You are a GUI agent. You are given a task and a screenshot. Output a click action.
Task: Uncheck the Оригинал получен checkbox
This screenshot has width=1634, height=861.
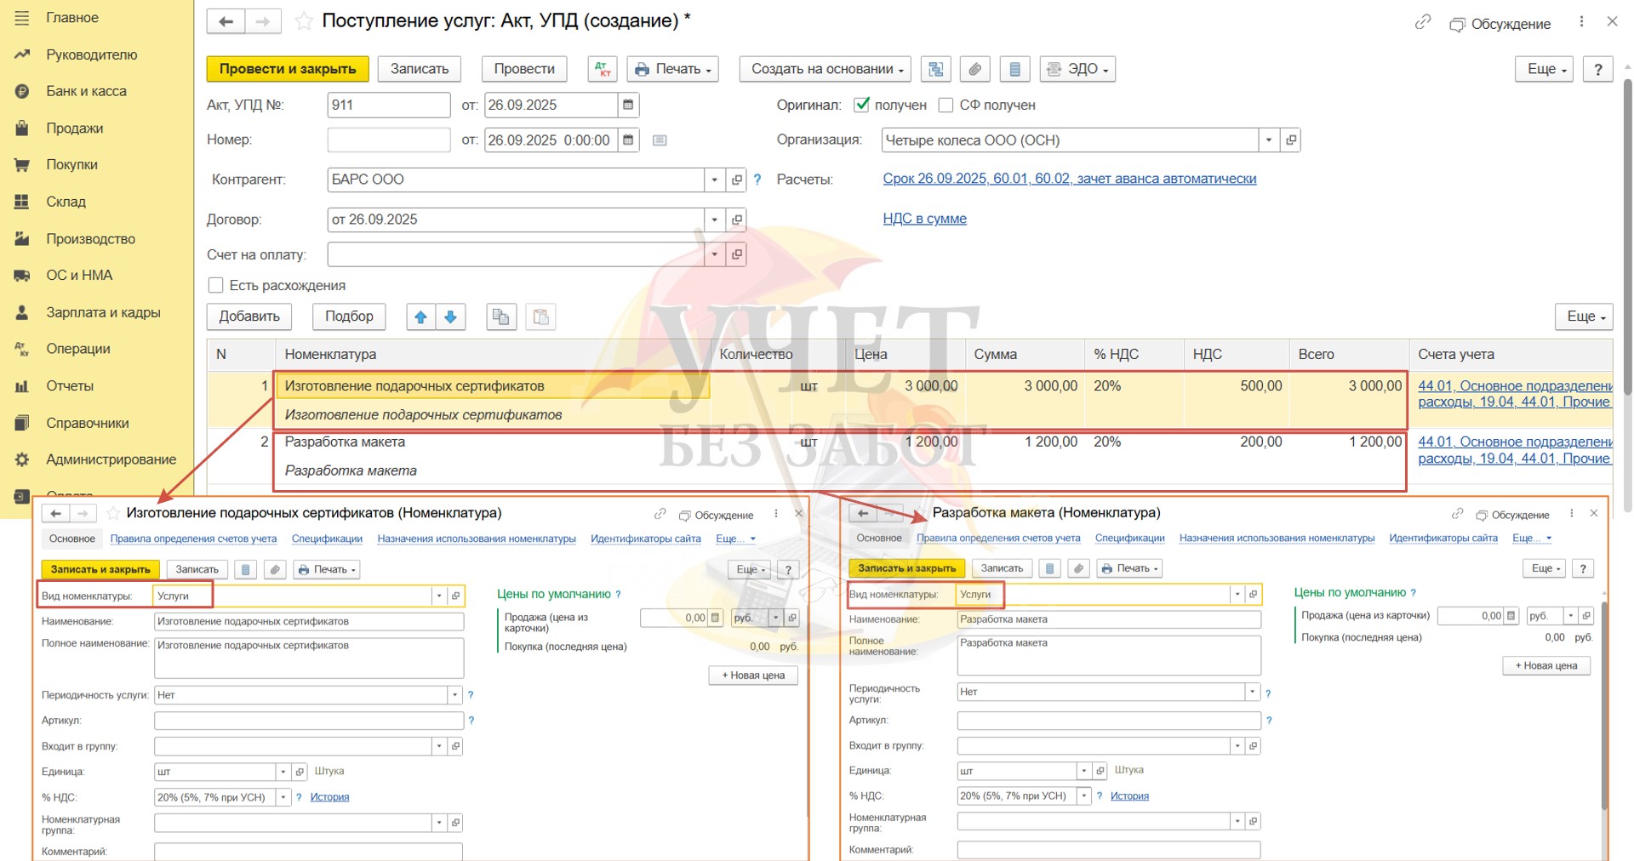point(862,105)
